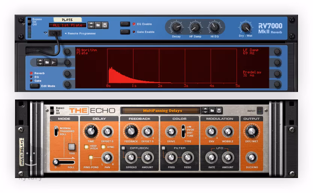The width and height of the screenshot is (313, 193).
Task: Click the Edit Mode button
Action: tap(35, 86)
